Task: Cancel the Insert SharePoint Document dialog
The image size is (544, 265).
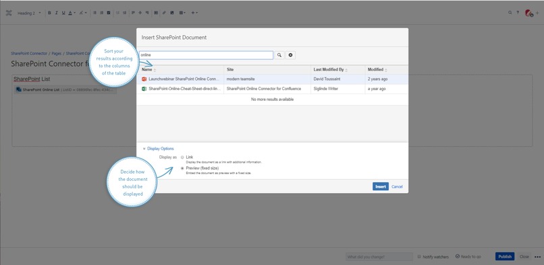Action: 398,186
